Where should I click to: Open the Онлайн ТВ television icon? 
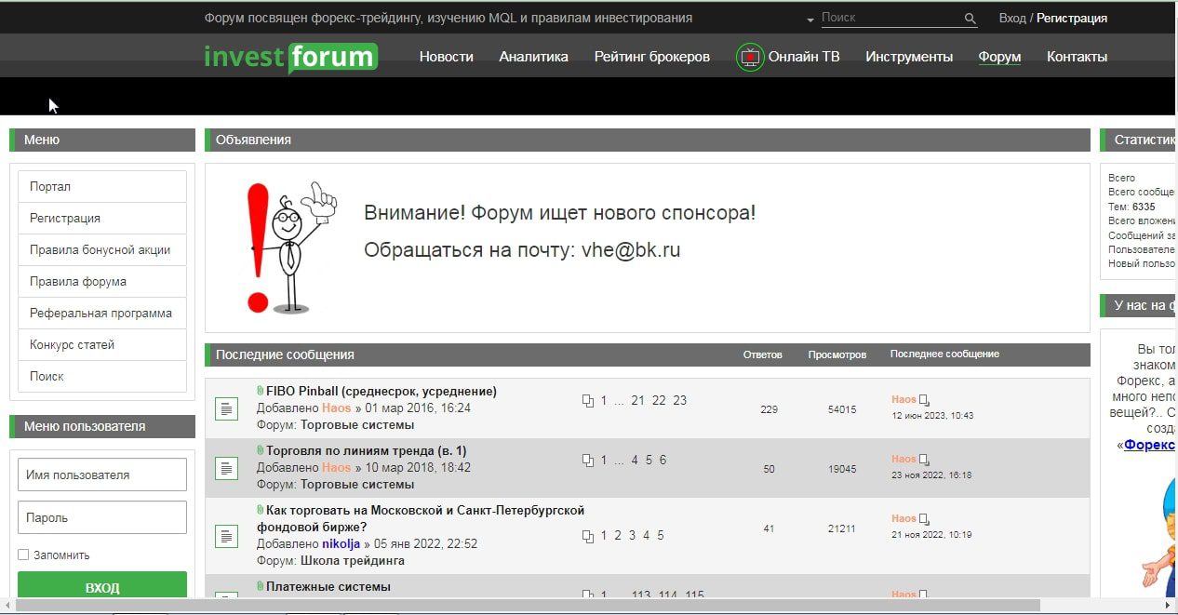click(x=750, y=57)
